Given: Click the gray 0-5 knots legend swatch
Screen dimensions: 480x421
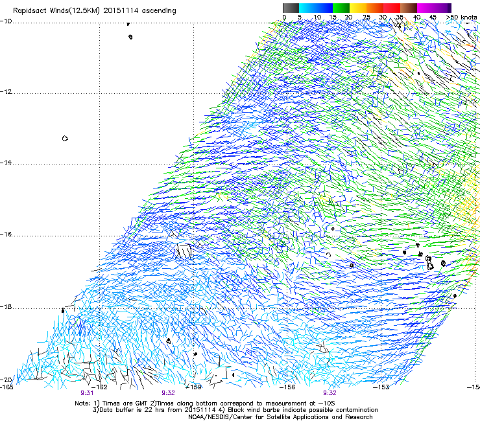Looking at the screenshot, I should click(x=291, y=8).
